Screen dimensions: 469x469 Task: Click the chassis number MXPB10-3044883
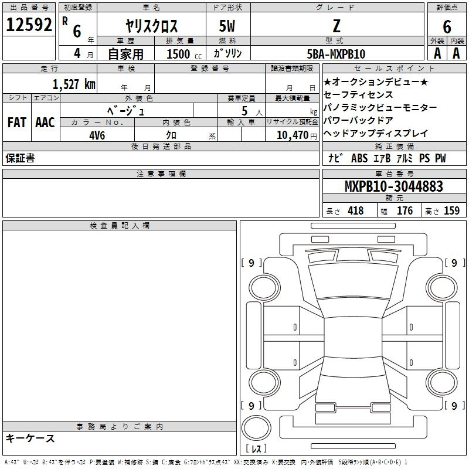coord(394,187)
